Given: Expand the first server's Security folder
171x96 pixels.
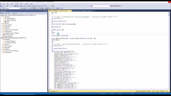Looking at the screenshot, I should click(2, 23).
